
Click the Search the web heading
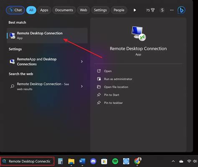coord(21,74)
